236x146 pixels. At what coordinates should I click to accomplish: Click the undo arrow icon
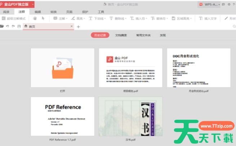(x=8, y=26)
